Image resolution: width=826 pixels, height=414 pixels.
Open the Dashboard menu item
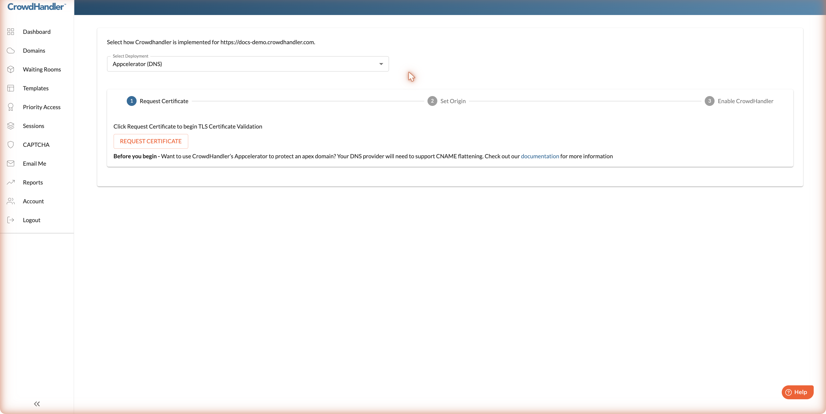point(37,32)
